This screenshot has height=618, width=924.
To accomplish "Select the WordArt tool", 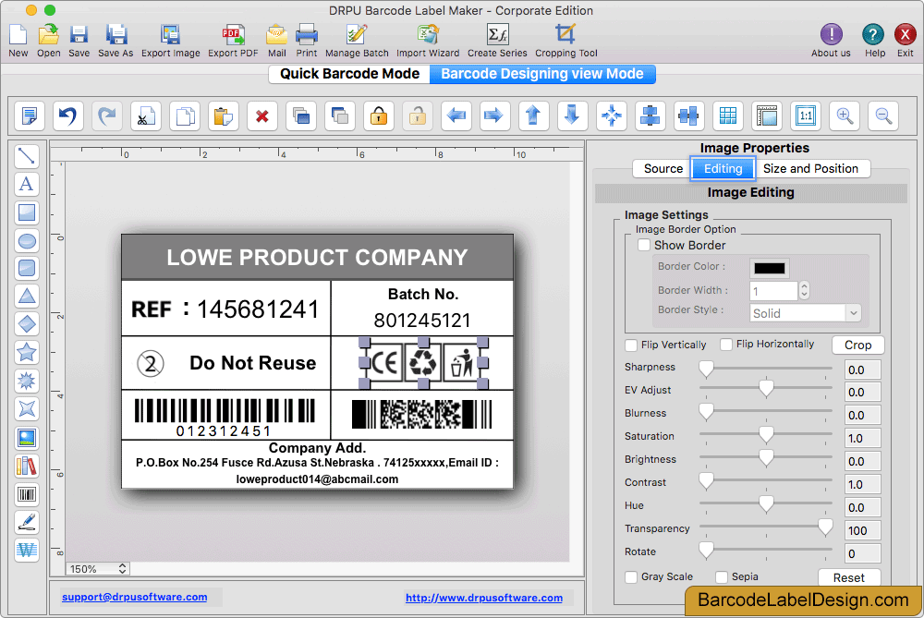I will [27, 551].
